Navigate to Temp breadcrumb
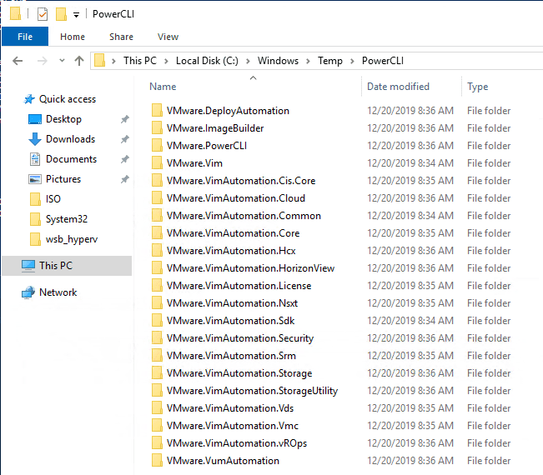Viewport: 543px width, 475px height. pyautogui.click(x=330, y=61)
